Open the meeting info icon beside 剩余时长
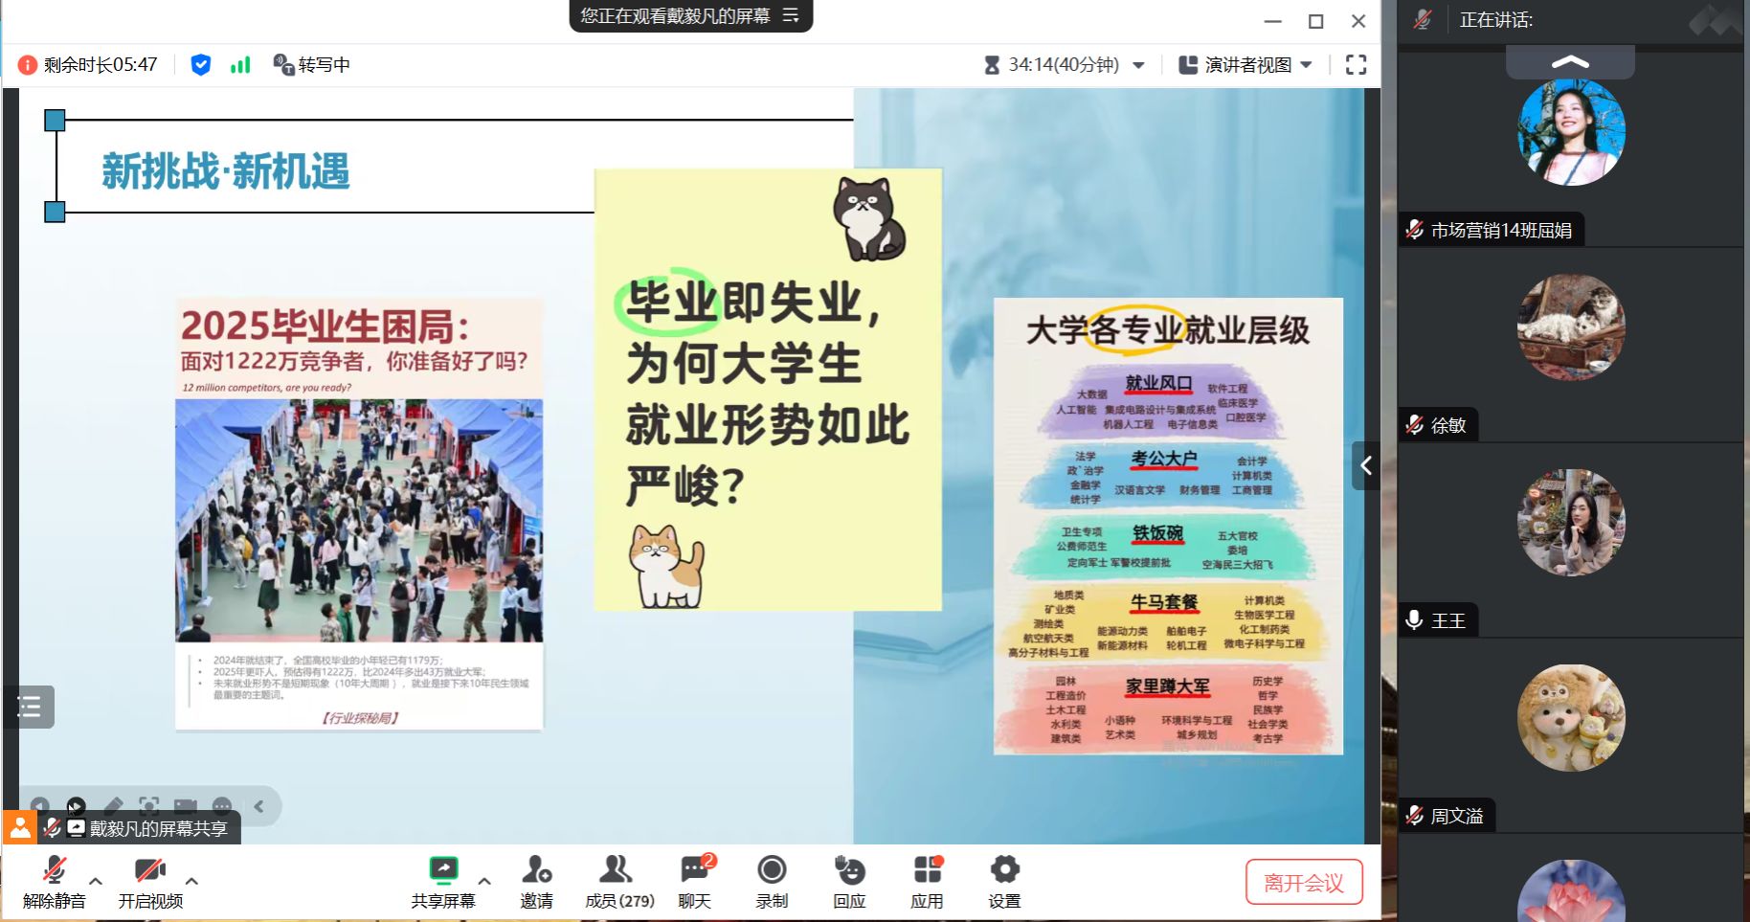 pos(28,65)
